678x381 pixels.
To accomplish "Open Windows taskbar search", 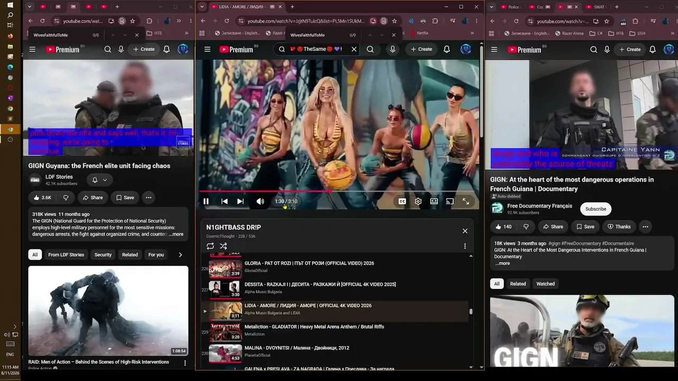I will coord(10,15).
